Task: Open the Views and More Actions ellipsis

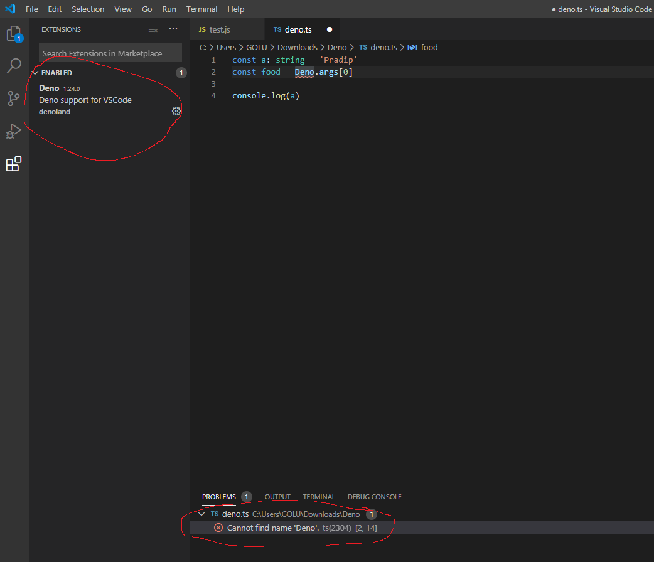Action: (173, 28)
